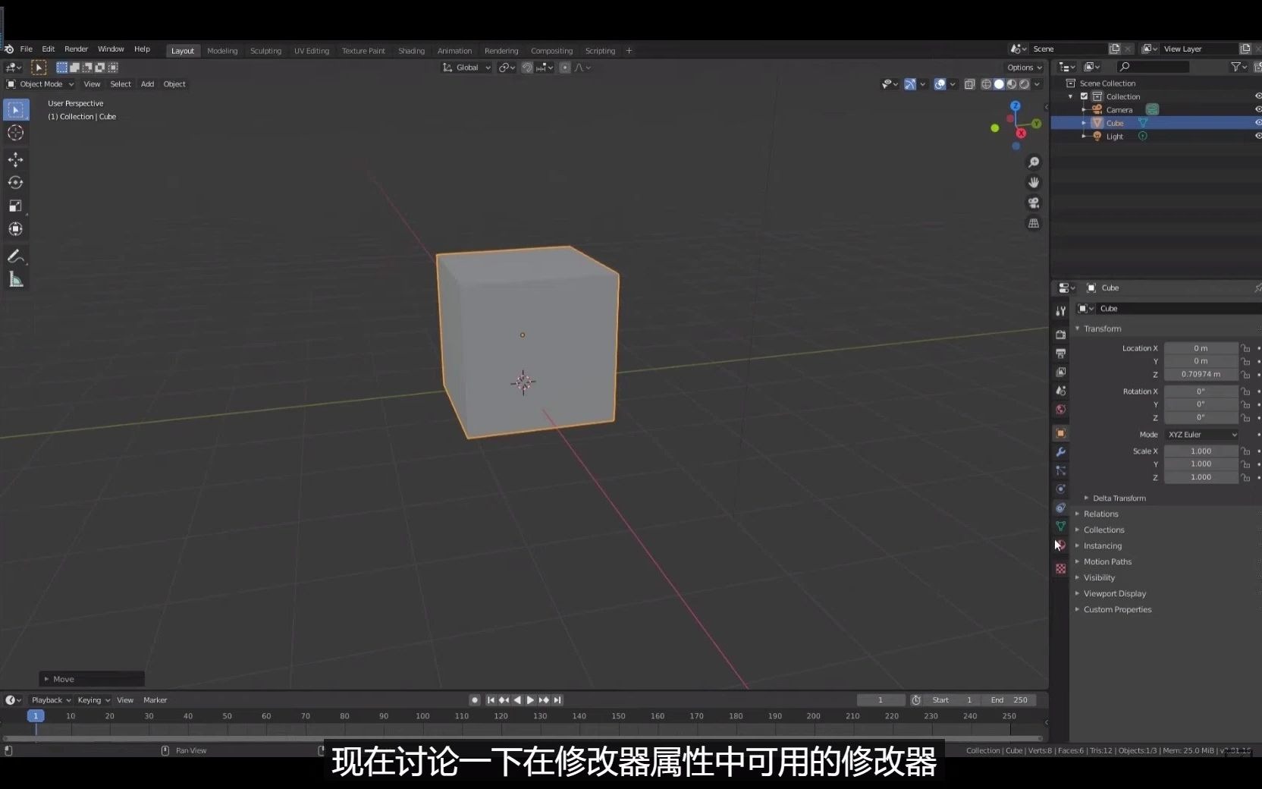
Task: Select the Annotate tool
Action: point(16,256)
